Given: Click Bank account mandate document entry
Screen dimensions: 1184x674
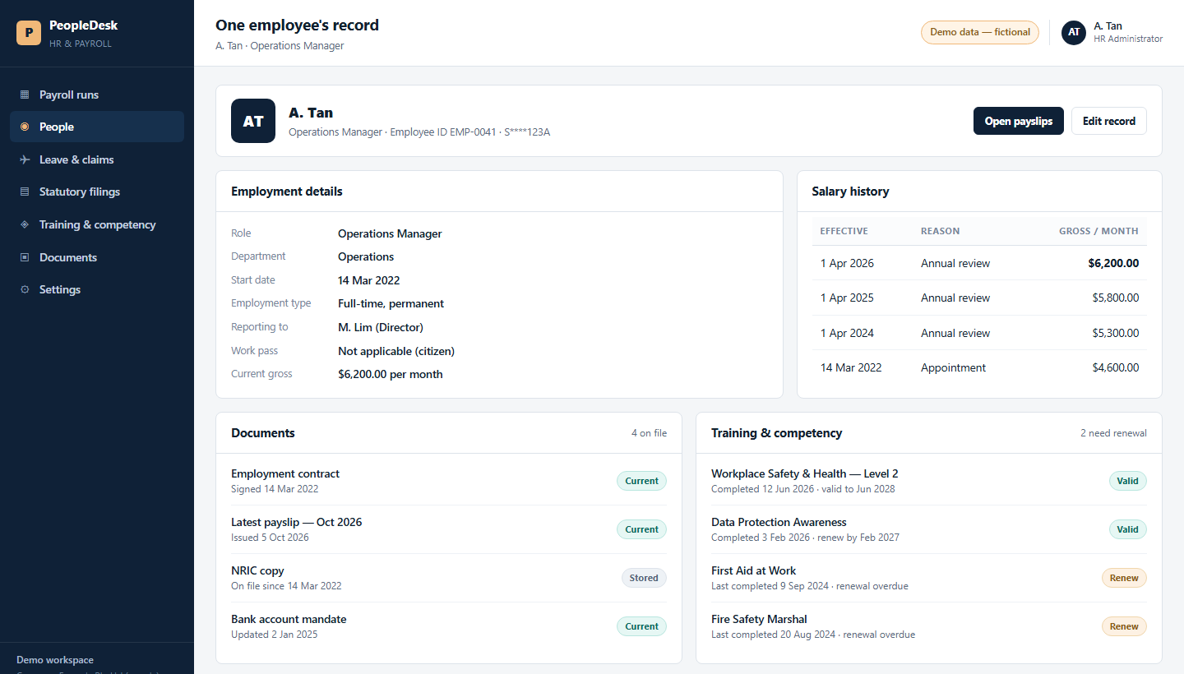Looking at the screenshot, I should click(449, 626).
